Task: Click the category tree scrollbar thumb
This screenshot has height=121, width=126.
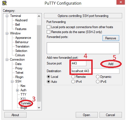Action: pos(39,63)
